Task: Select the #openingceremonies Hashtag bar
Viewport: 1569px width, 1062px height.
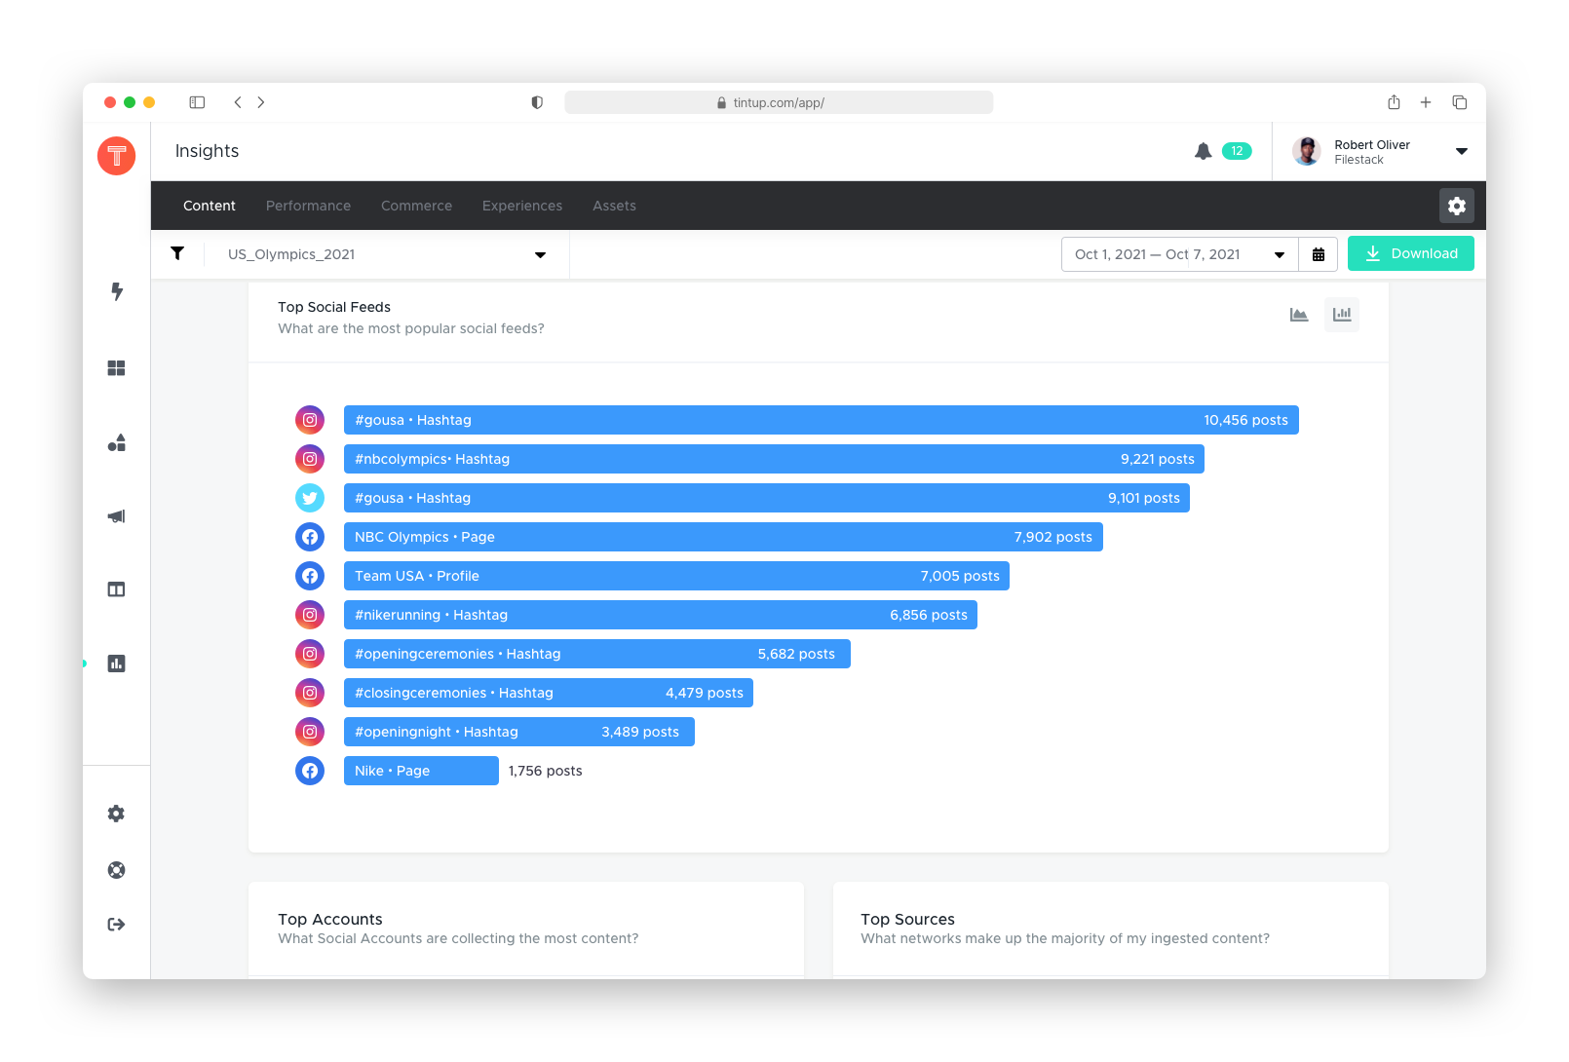Action: [x=597, y=654]
